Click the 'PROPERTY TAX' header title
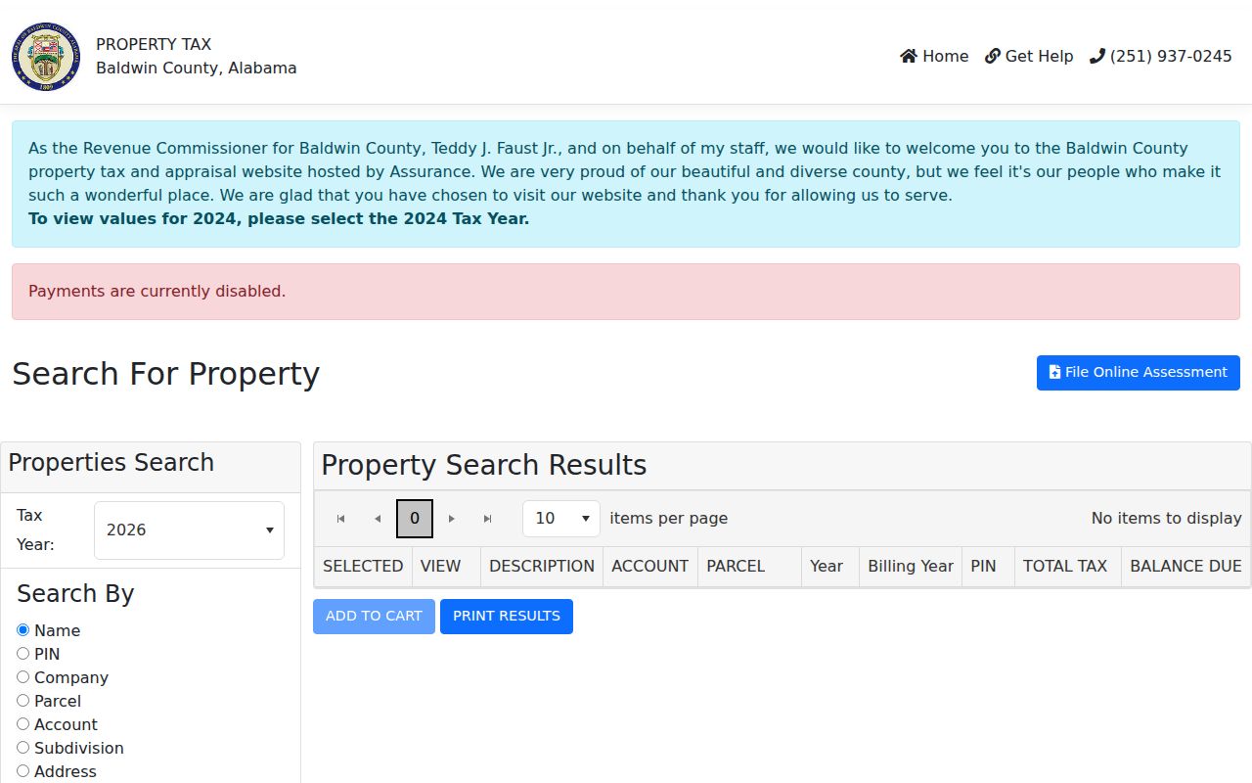Viewport: 1252px width, 783px height. [x=154, y=45]
